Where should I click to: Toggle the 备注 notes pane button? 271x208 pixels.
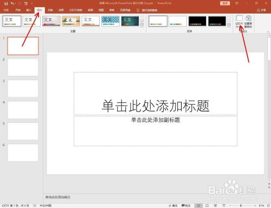[173, 206]
